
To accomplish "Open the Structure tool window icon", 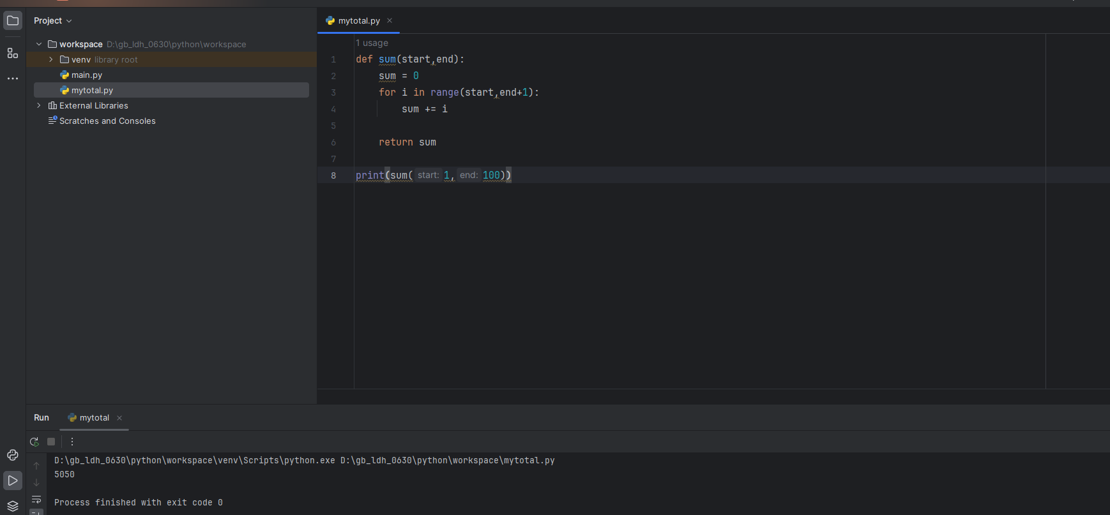I will (x=13, y=53).
